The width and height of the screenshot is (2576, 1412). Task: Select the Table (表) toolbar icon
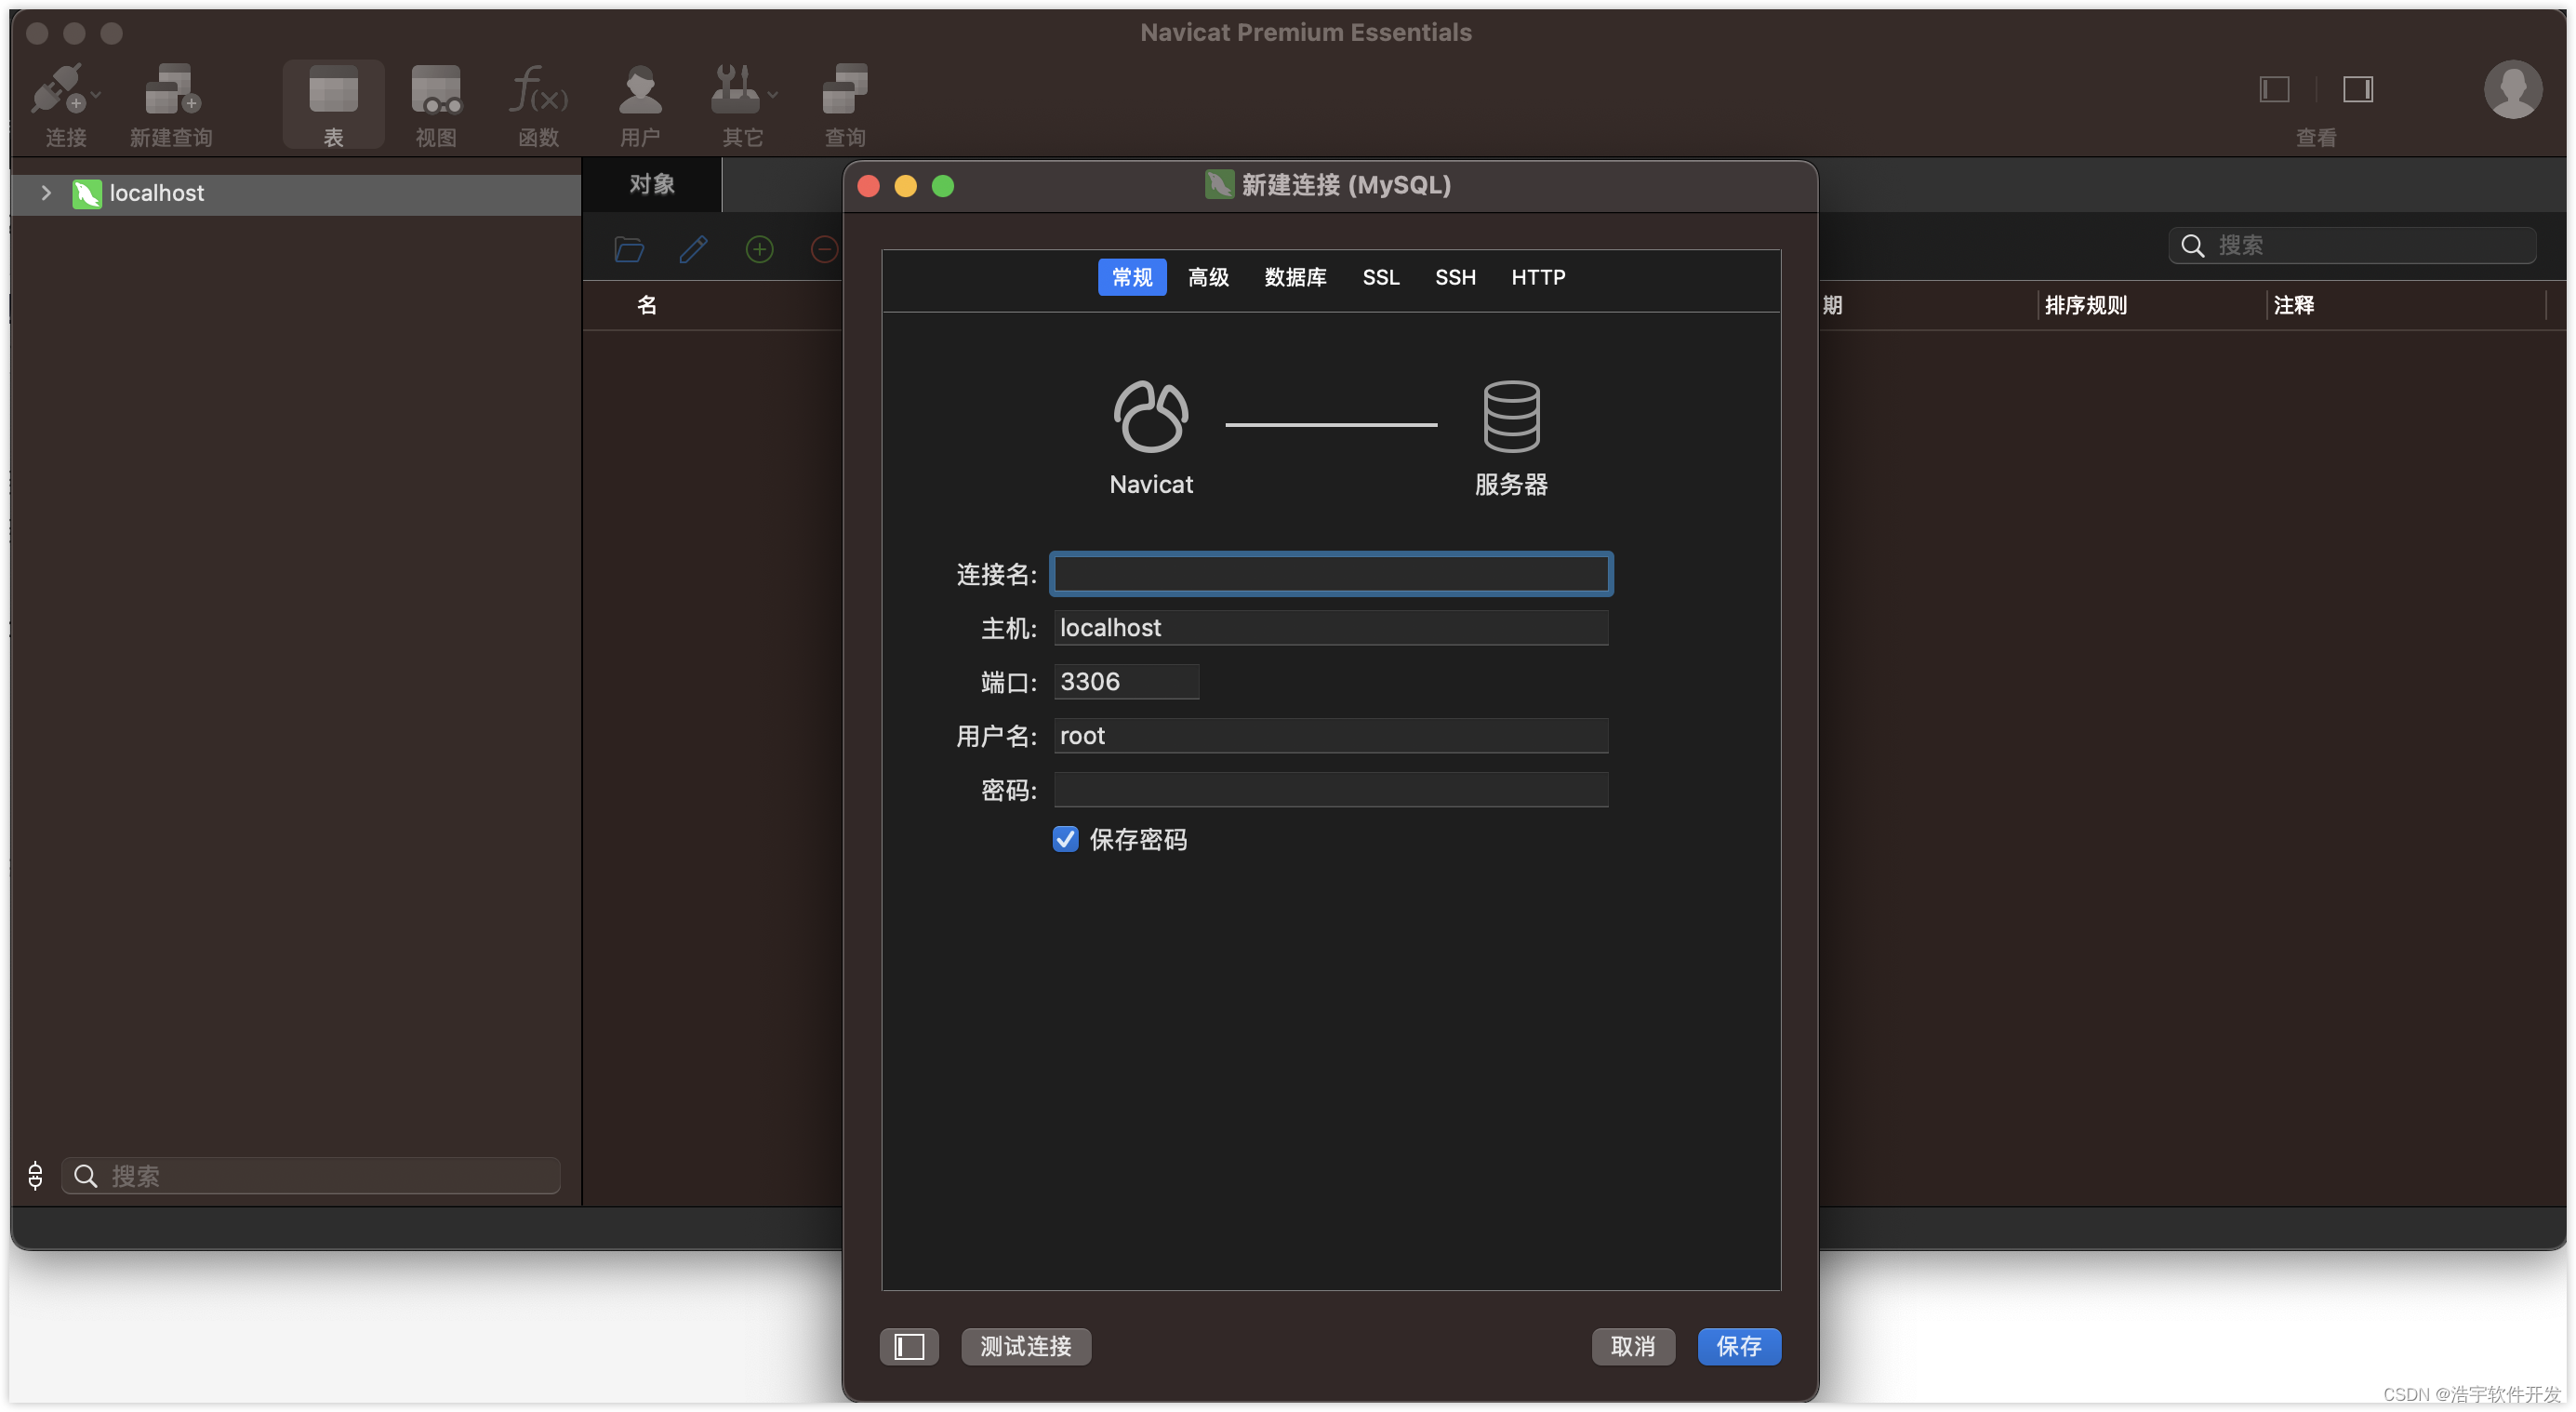[x=333, y=104]
